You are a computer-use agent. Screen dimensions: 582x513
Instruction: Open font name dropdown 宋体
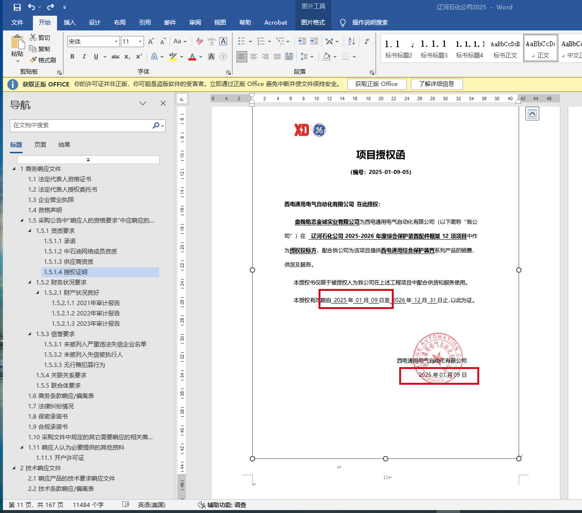tap(116, 42)
